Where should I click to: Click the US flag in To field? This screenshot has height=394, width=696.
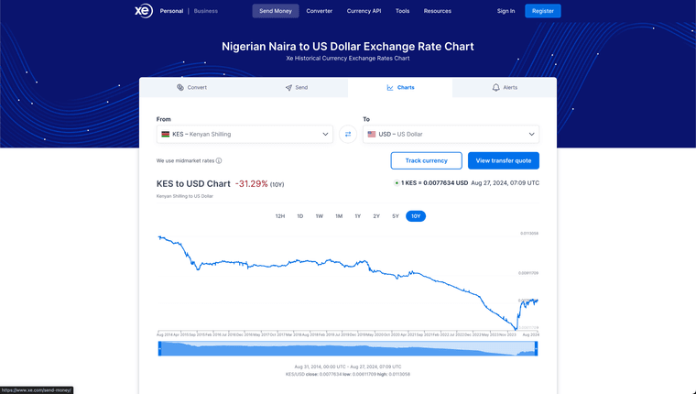[372, 134]
